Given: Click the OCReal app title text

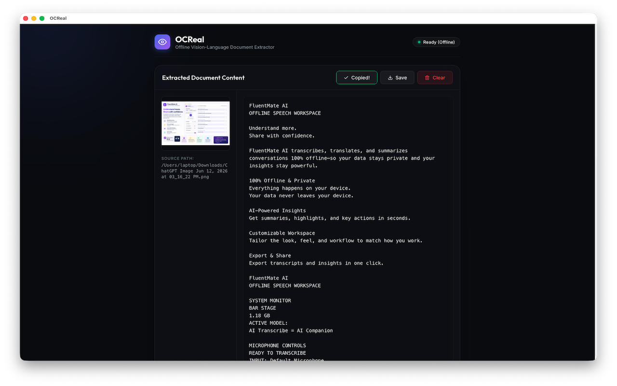Looking at the screenshot, I should (190, 39).
